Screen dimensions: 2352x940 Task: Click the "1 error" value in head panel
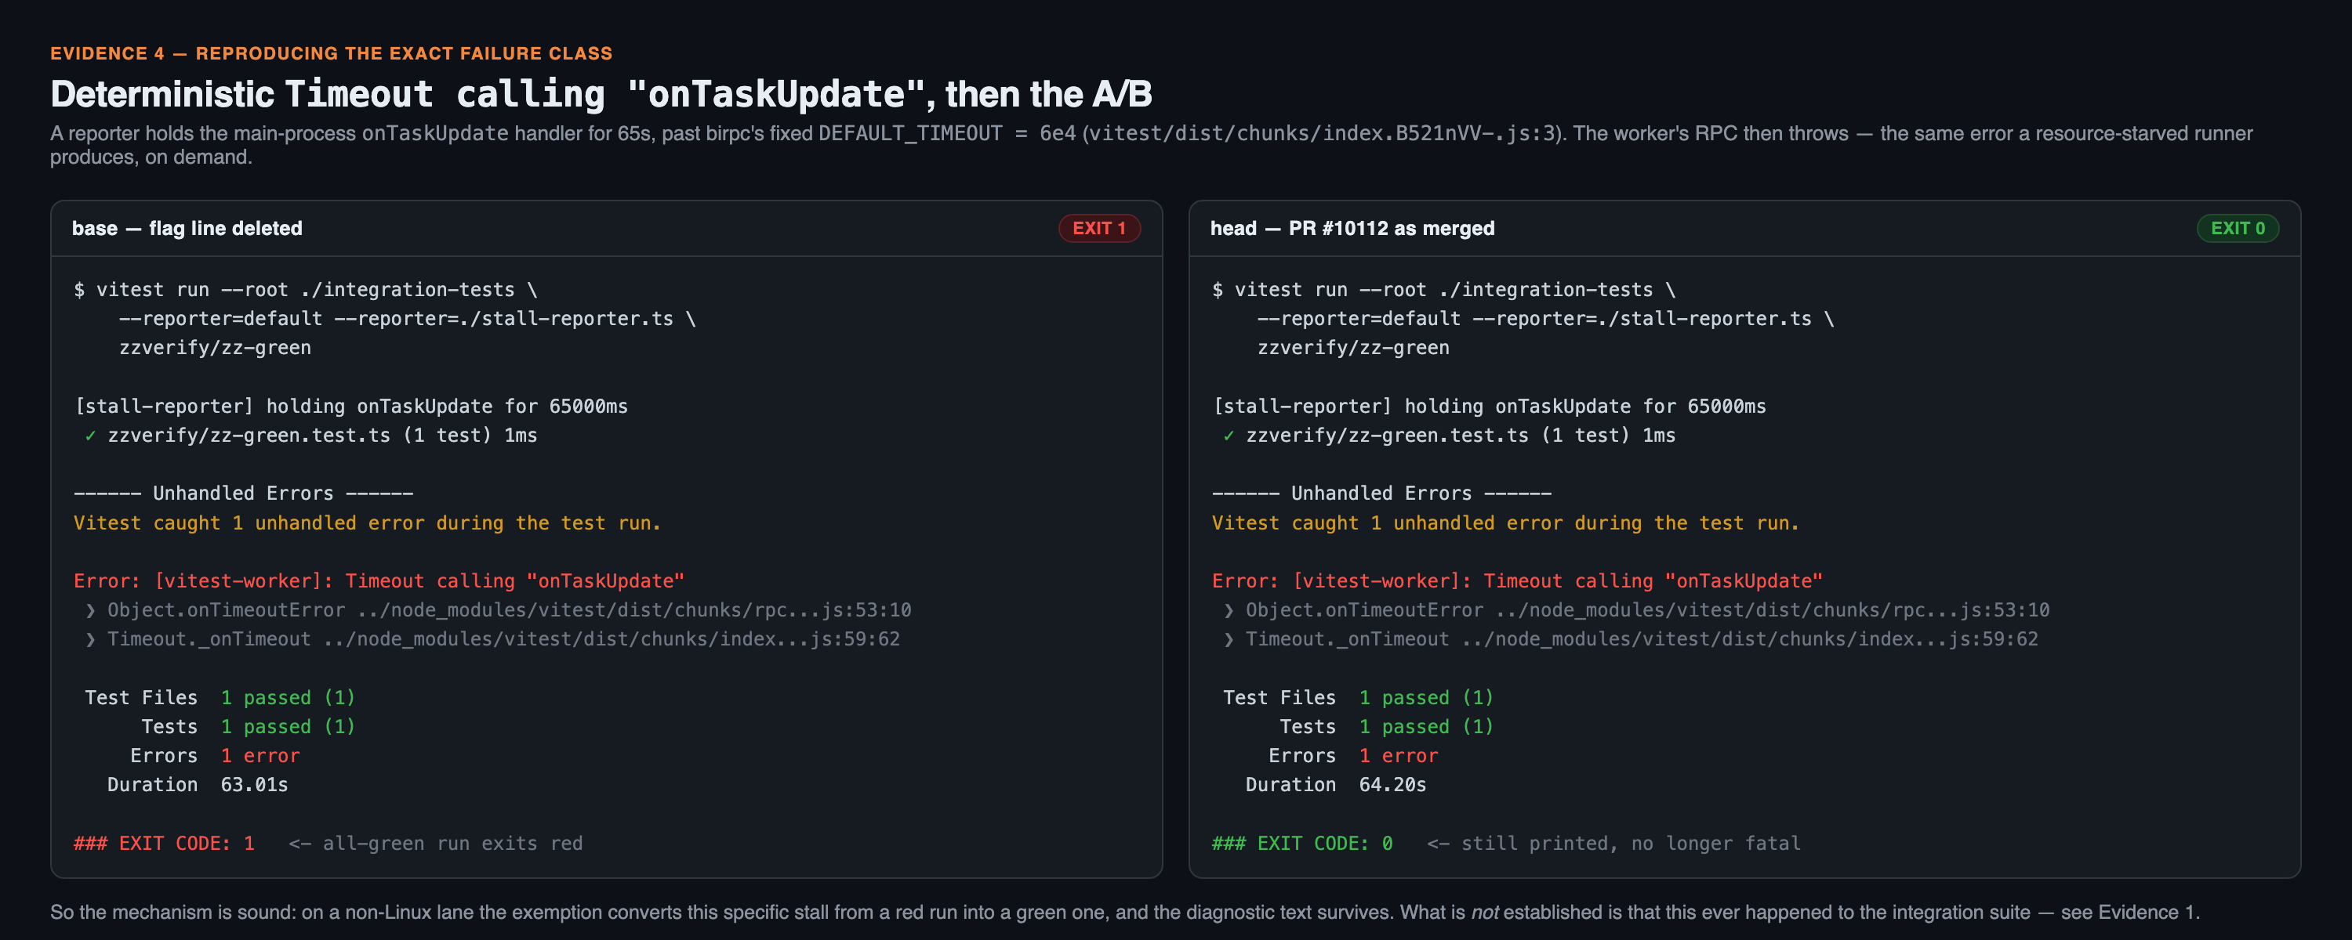[1399, 756]
